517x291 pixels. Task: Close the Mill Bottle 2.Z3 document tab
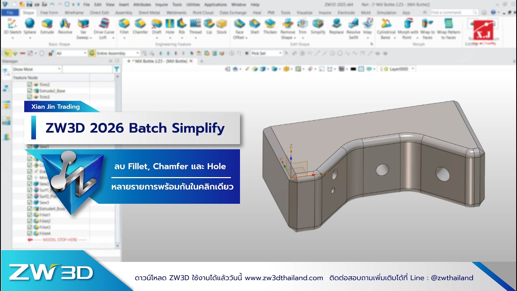191,61
